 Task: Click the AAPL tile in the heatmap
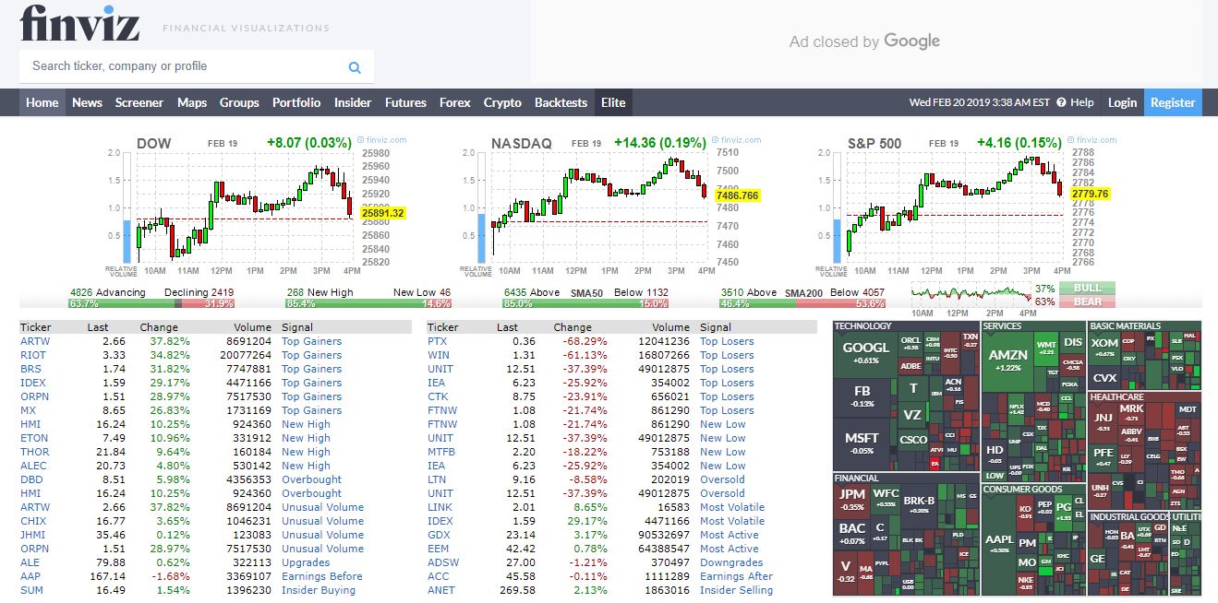coord(999,544)
